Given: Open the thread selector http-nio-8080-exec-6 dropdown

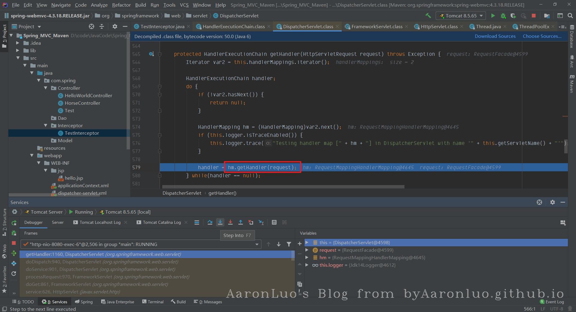Looking at the screenshot, I should (x=141, y=244).
